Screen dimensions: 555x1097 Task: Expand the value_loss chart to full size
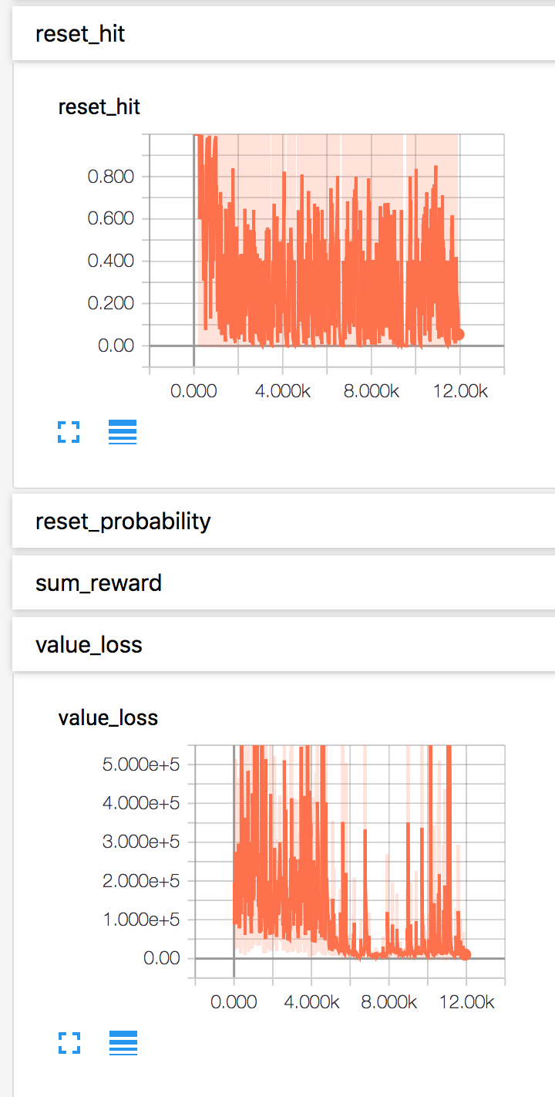tap(69, 1043)
